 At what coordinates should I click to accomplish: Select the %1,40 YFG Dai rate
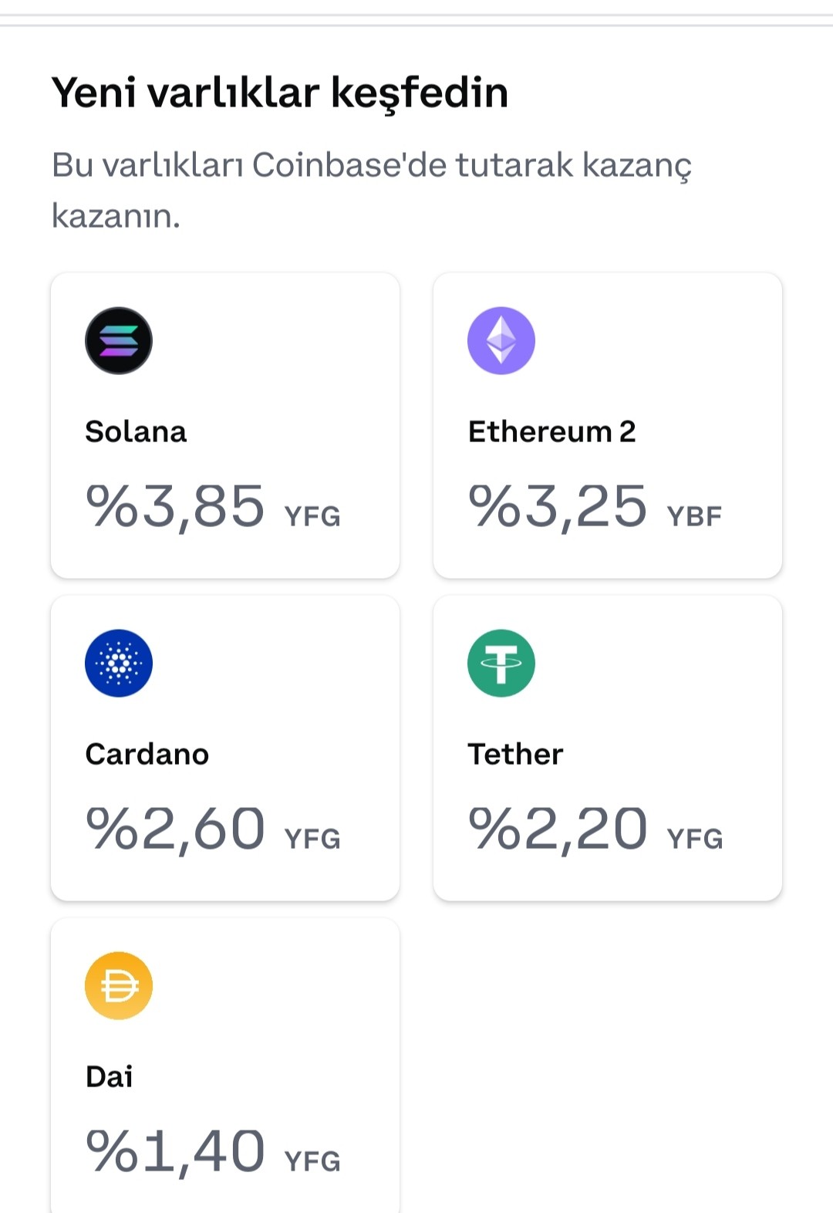coord(214,1152)
